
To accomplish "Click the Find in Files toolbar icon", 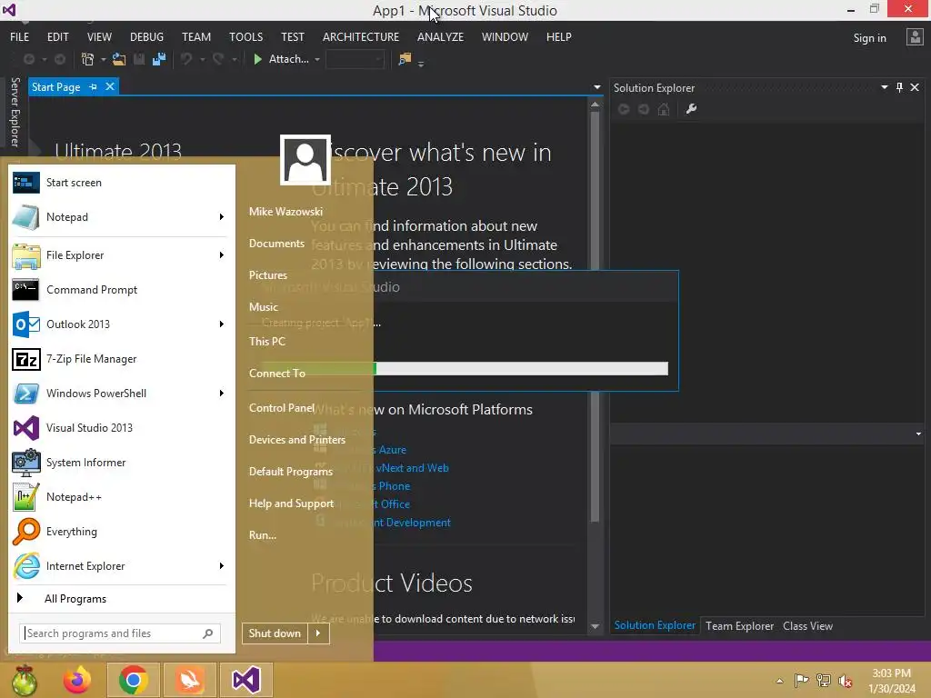I will pyautogui.click(x=405, y=59).
